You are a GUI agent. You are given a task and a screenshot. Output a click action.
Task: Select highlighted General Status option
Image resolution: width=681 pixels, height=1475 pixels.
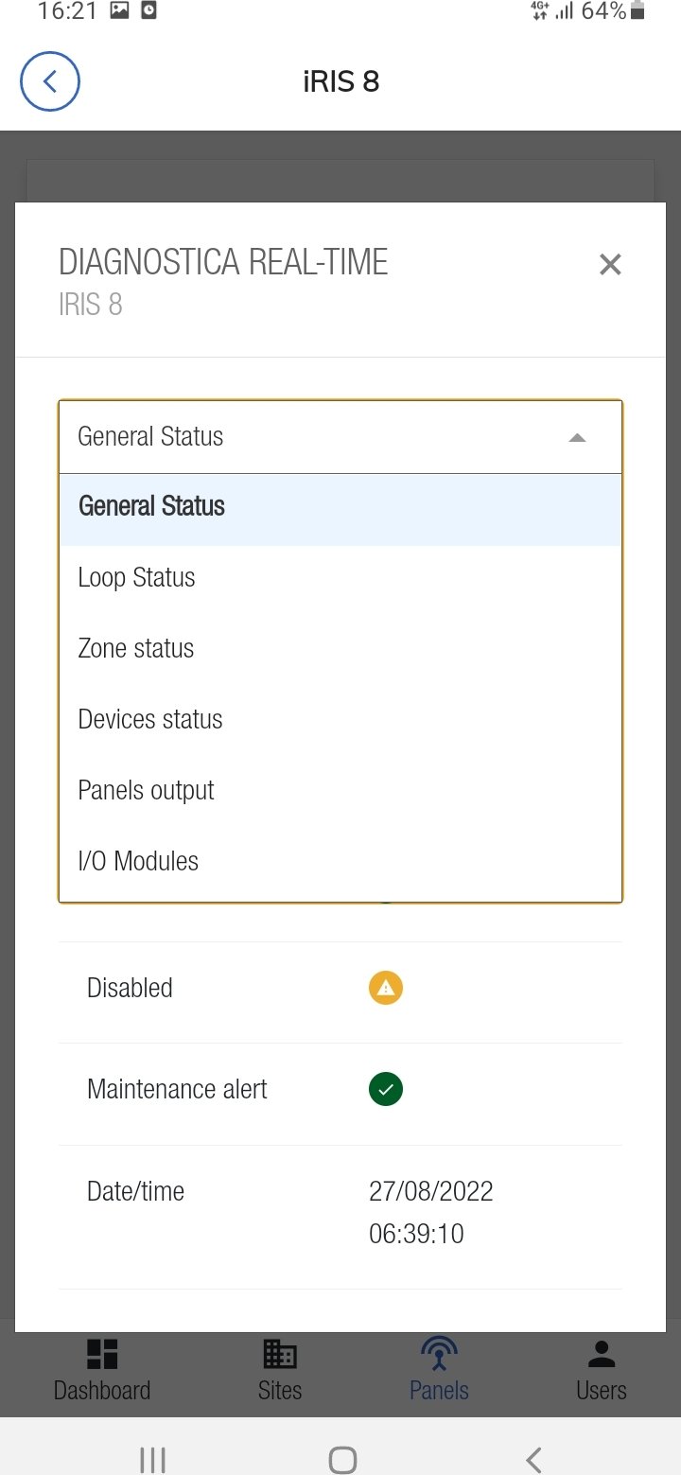(152, 506)
